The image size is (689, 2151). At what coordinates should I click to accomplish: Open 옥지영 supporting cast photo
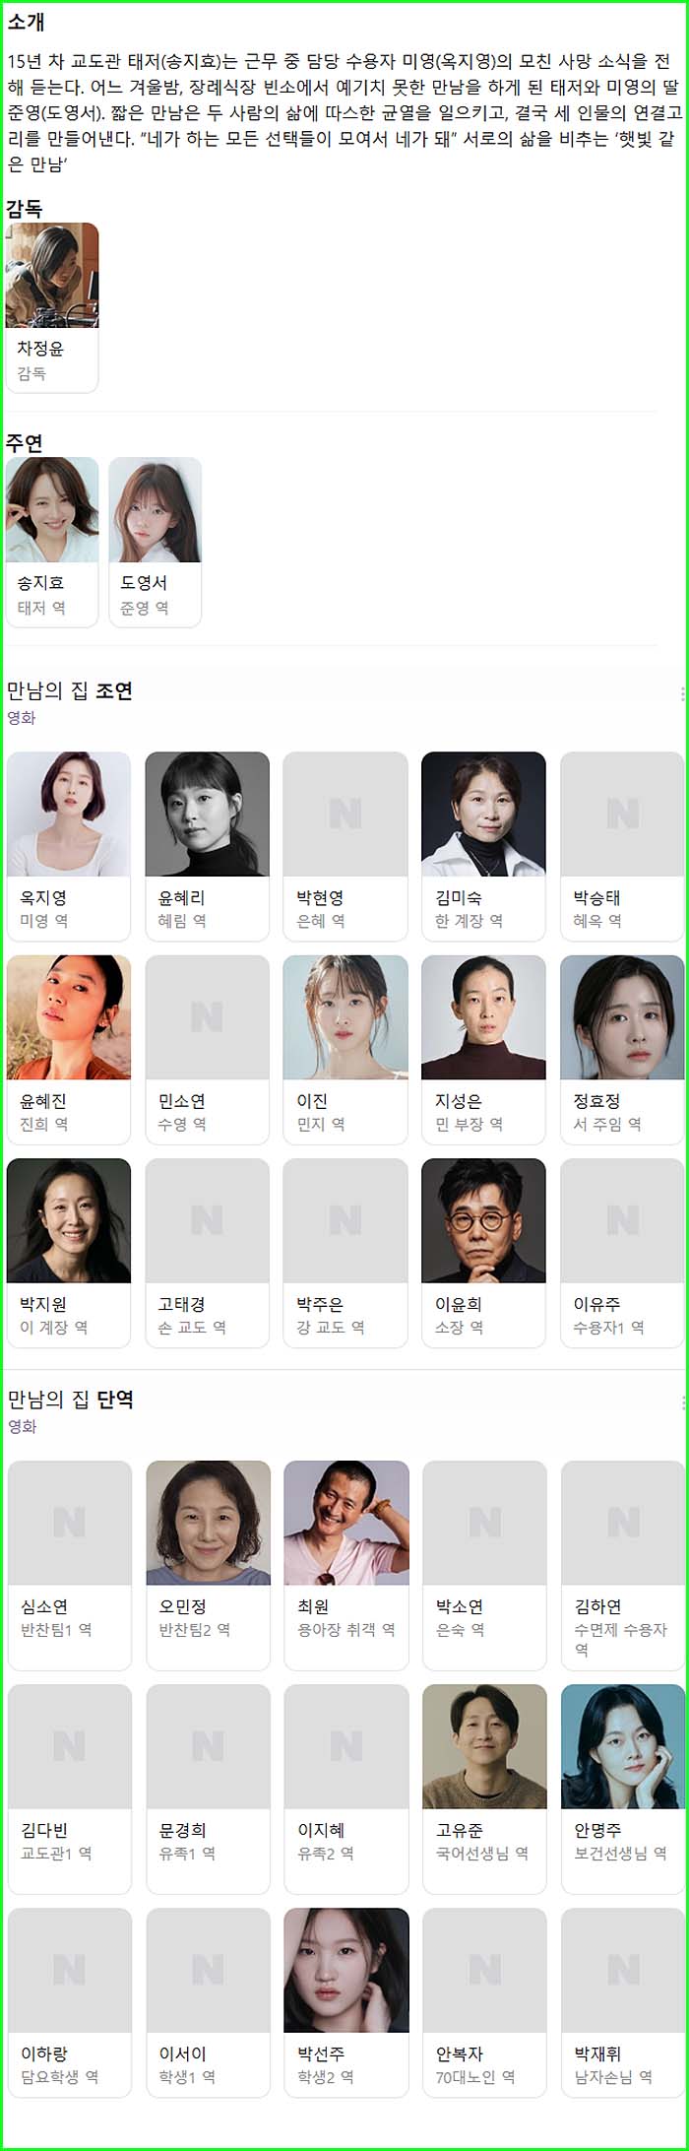coord(69,814)
